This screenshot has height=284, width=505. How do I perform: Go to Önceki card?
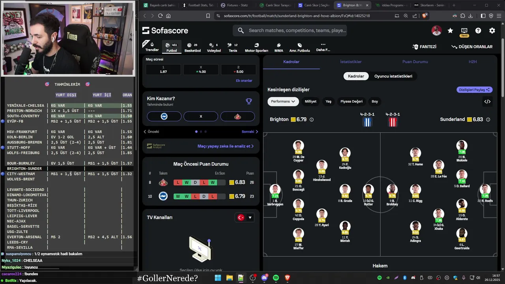point(151,132)
